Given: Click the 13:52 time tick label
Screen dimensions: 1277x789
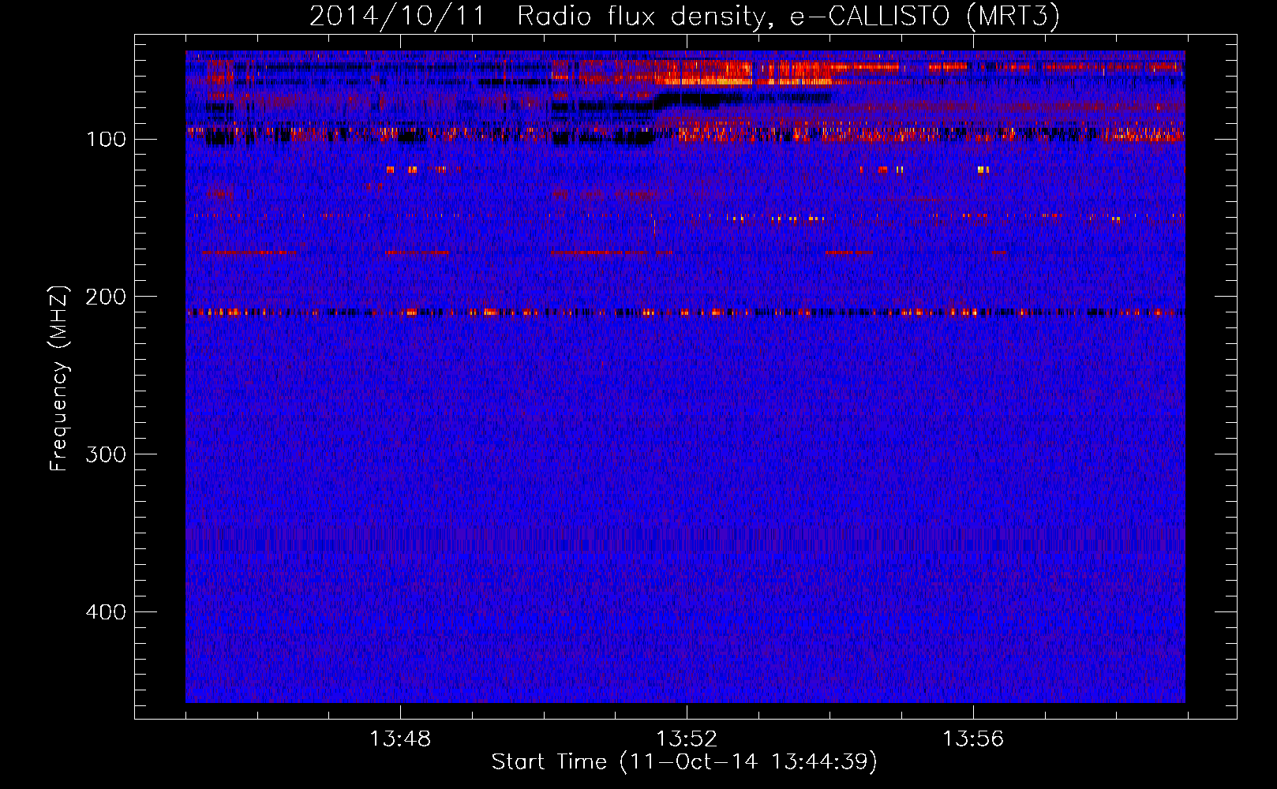Looking at the screenshot, I should pyautogui.click(x=687, y=739).
